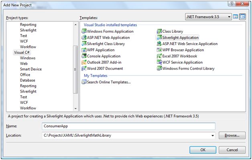Switch templates view to large icons
The width and height of the screenshot is (252, 160).
236,17
